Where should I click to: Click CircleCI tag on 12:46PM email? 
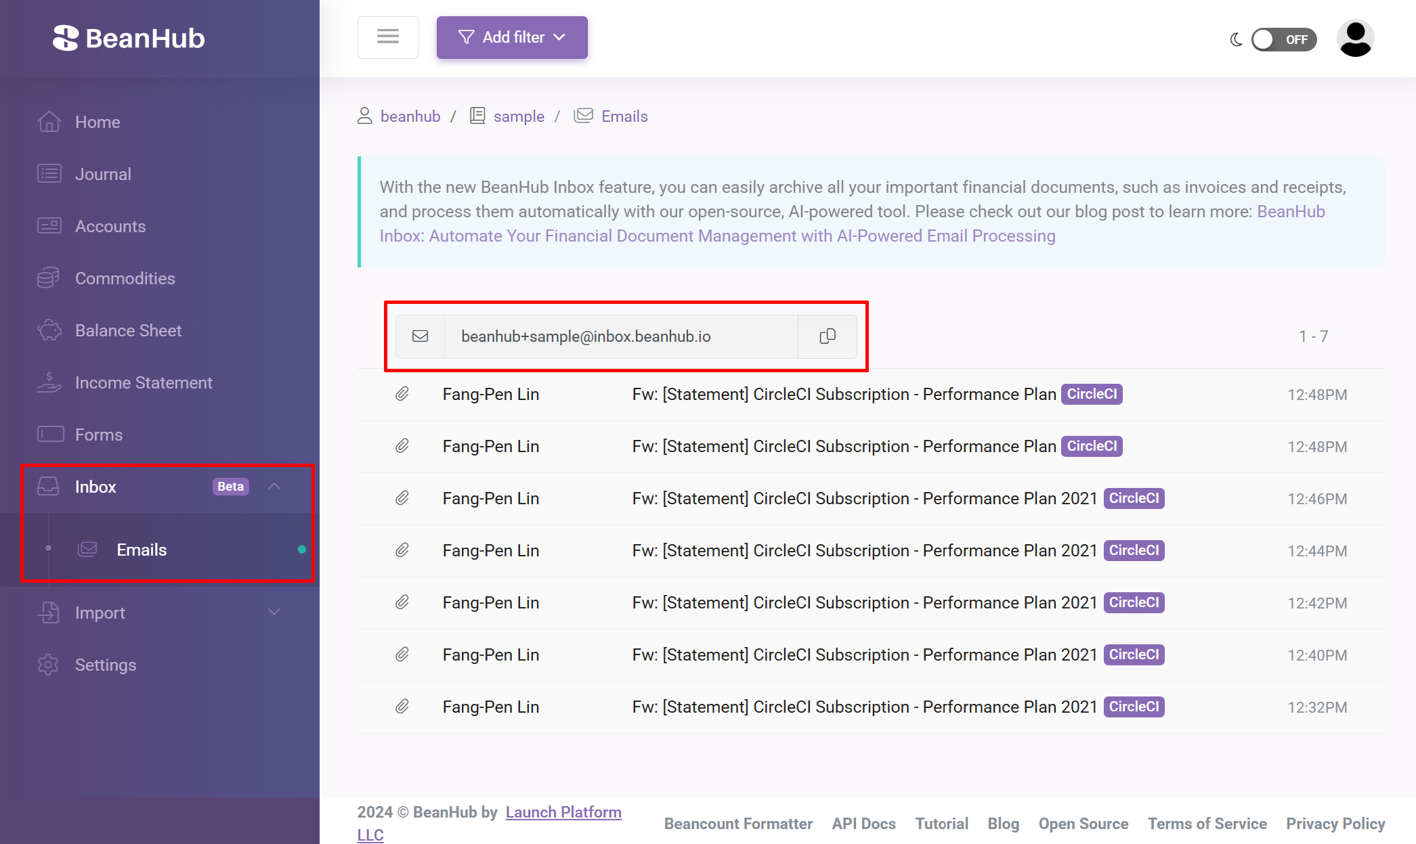1134,498
